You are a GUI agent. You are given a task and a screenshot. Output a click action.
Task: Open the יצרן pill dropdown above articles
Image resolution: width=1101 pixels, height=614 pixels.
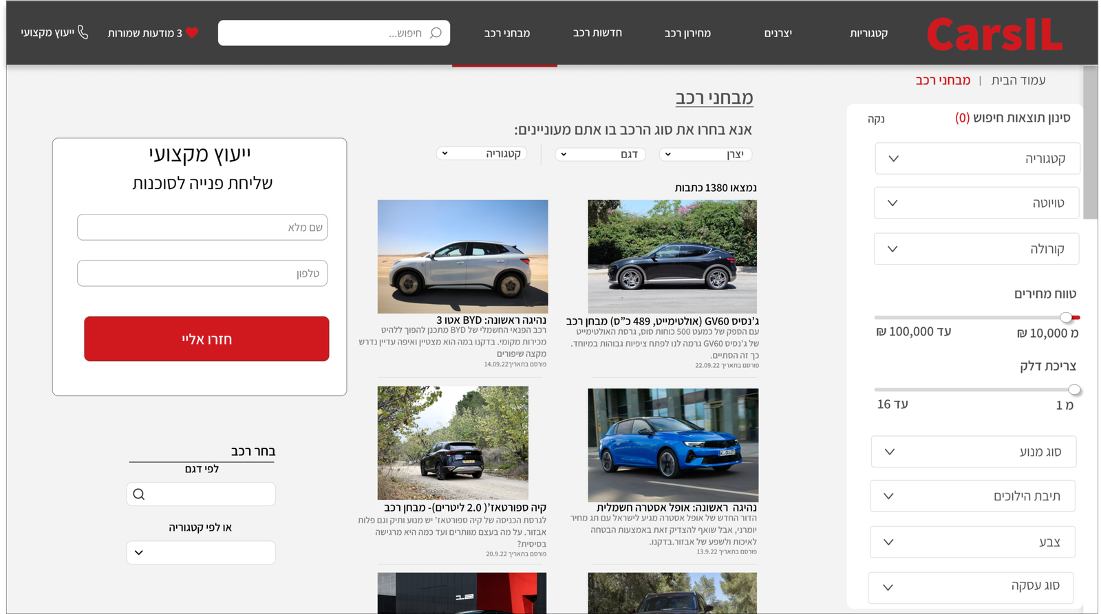(705, 154)
